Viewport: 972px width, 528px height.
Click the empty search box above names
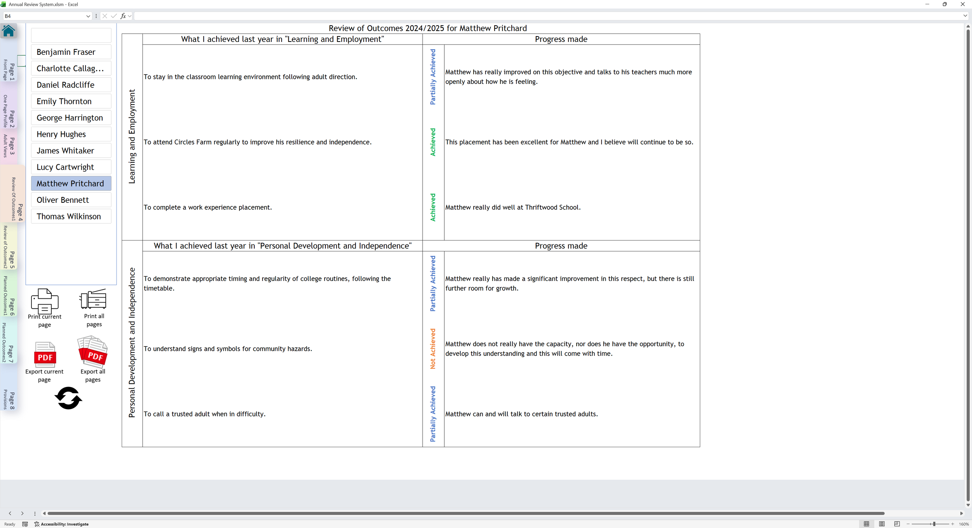coord(71,35)
